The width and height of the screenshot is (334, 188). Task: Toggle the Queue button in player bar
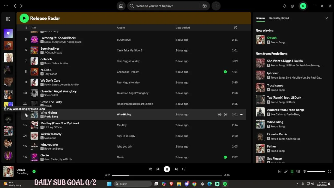(292, 172)
